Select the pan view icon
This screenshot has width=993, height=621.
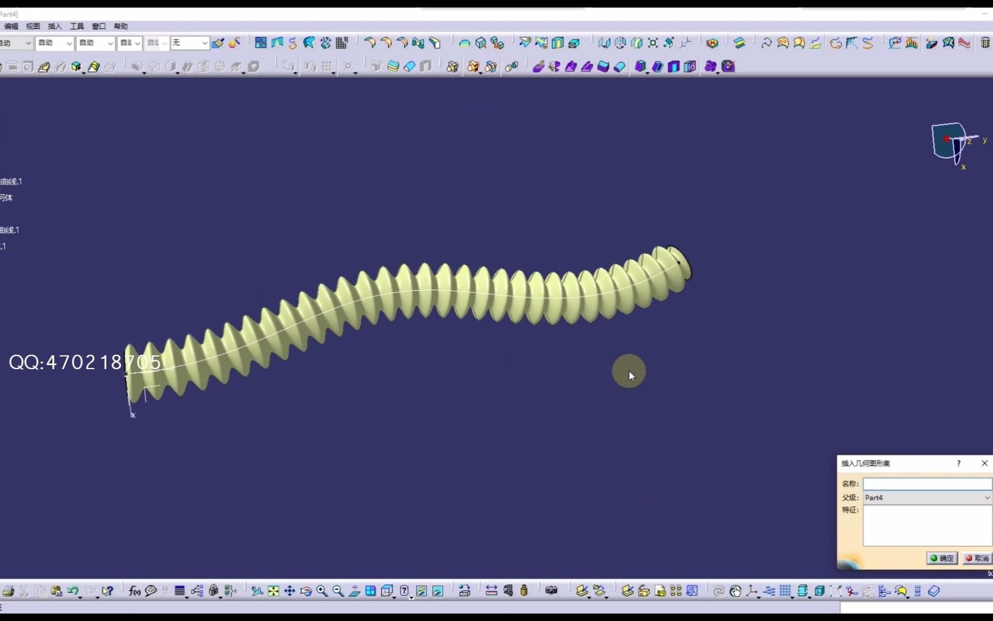pos(290,591)
